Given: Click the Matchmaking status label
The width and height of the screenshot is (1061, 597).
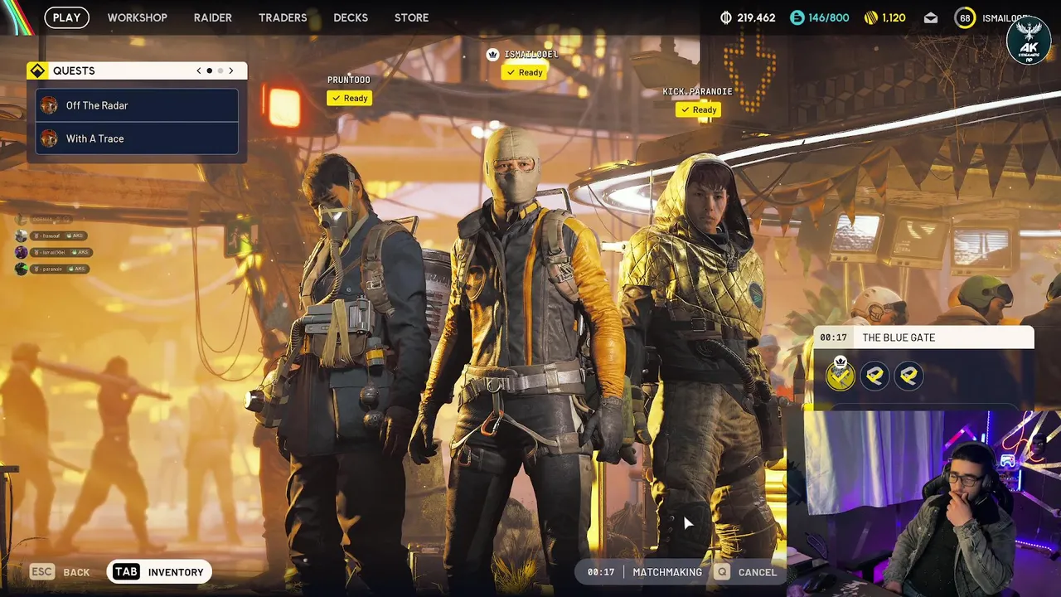Looking at the screenshot, I should tap(667, 571).
